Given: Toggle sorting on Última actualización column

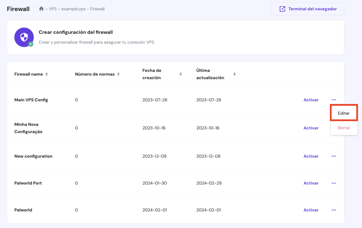Looking at the screenshot, I should click(x=234, y=74).
